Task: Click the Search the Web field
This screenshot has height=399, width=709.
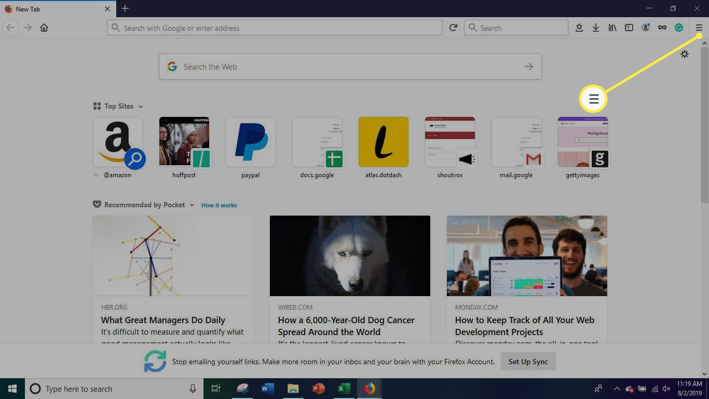Action: [350, 66]
